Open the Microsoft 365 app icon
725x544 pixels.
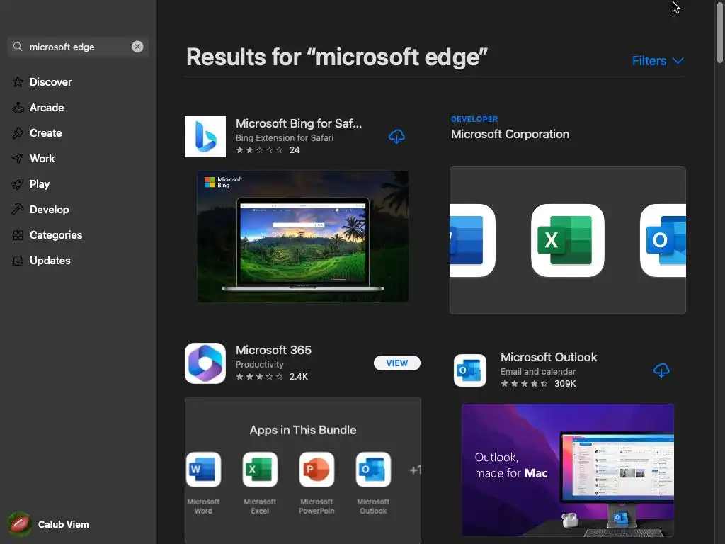[205, 363]
